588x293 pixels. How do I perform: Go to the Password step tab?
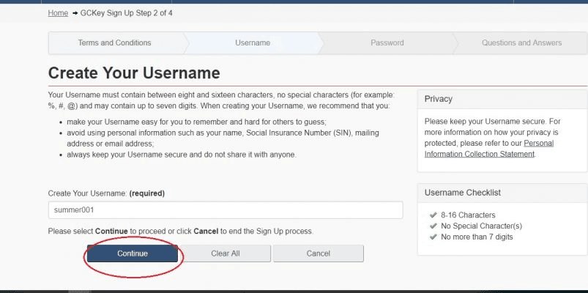click(x=387, y=43)
